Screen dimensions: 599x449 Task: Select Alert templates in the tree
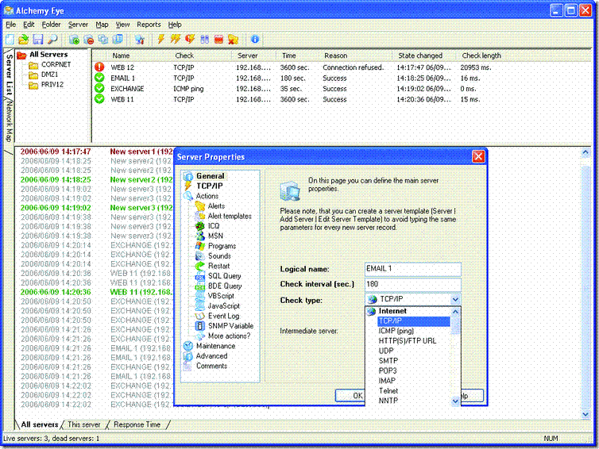pyautogui.click(x=230, y=216)
